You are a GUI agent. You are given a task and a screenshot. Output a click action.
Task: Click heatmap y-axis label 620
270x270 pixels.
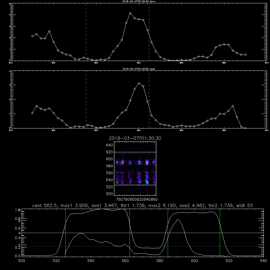point(110,152)
